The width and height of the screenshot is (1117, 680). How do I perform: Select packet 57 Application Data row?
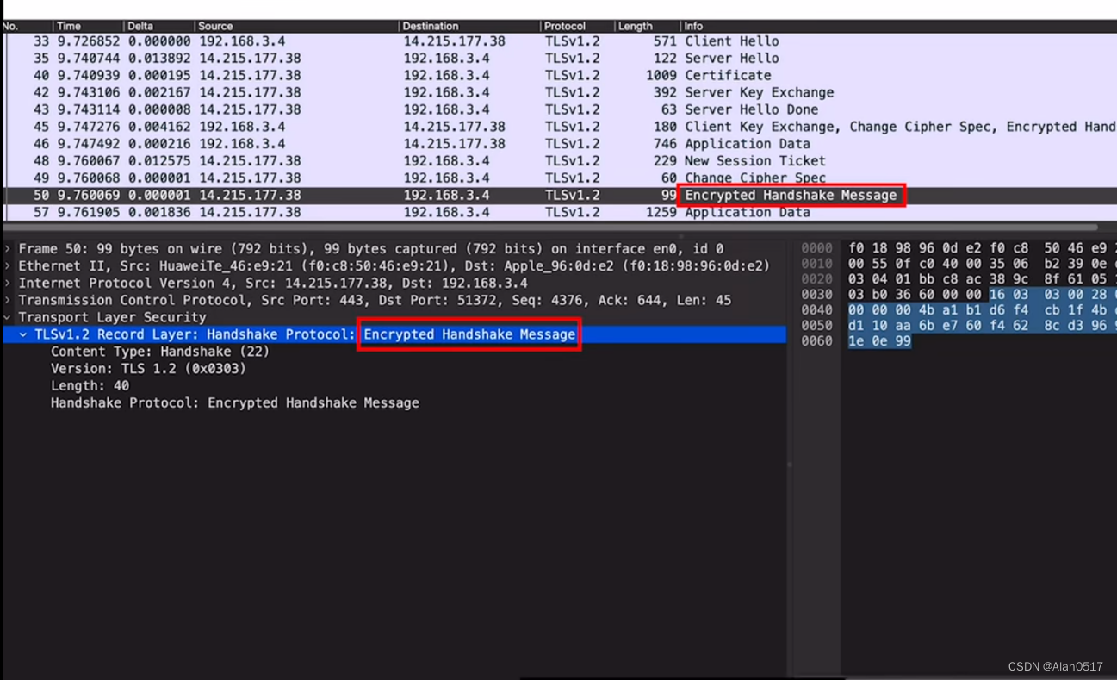click(x=558, y=212)
